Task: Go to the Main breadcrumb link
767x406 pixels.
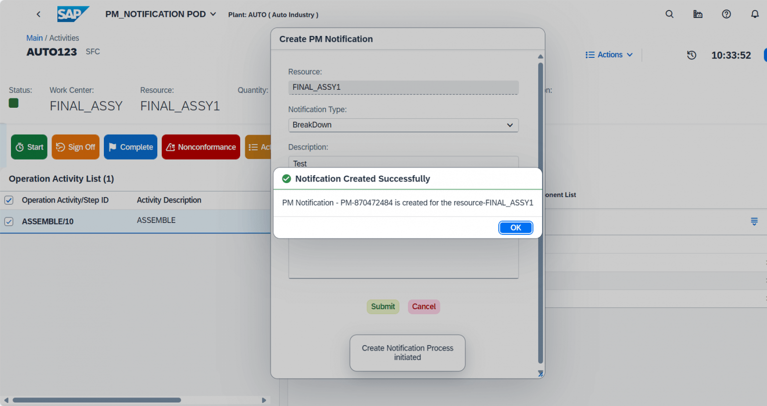Action: 34,37
